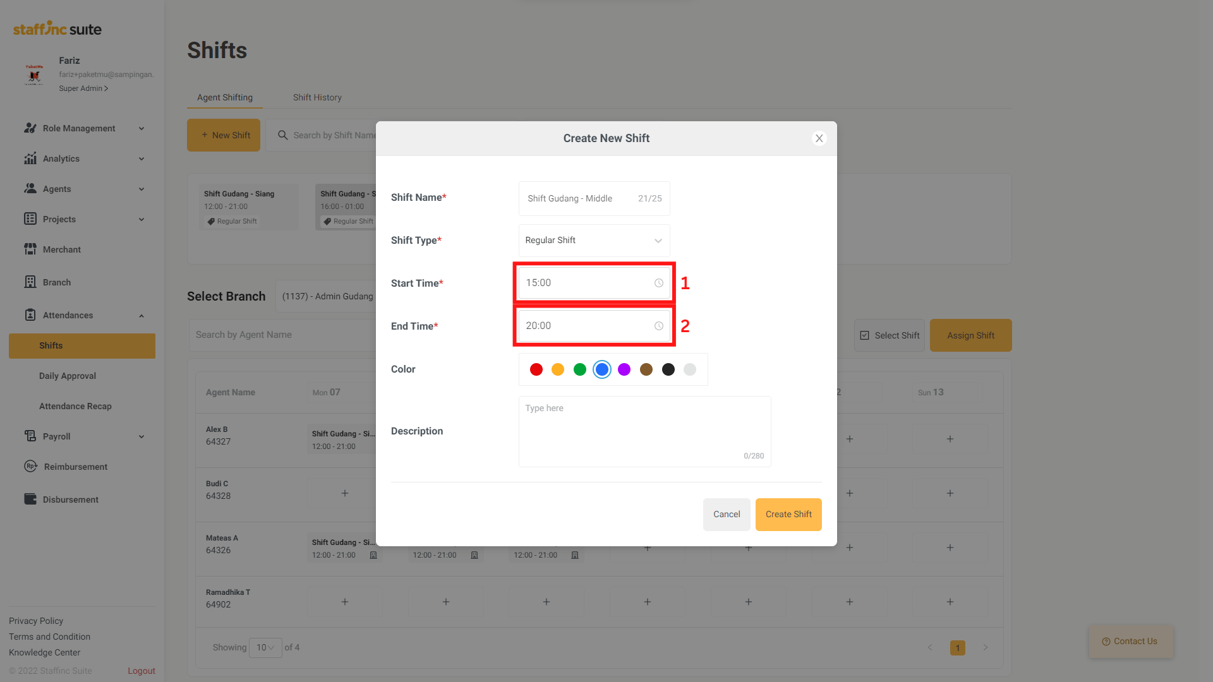Image resolution: width=1213 pixels, height=682 pixels.
Task: Open Shifts in sidebar
Action: (82, 346)
